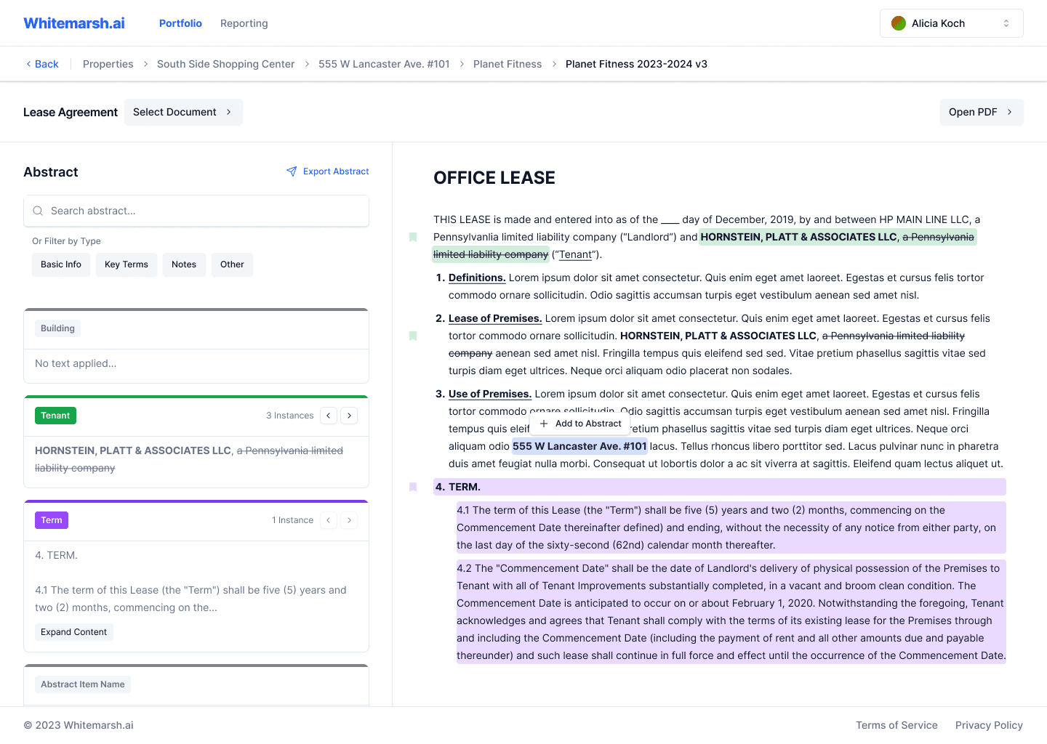Go to previous Term instance
Screen dimensions: 1047x744
click(x=329, y=520)
